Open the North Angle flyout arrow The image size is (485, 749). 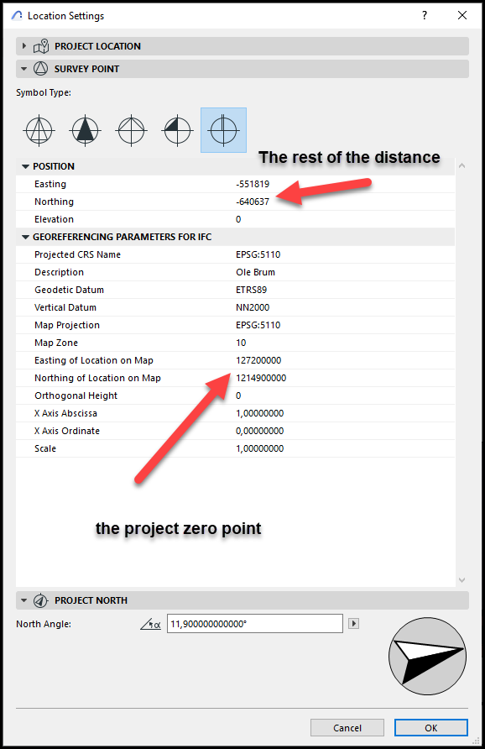pyautogui.click(x=353, y=623)
